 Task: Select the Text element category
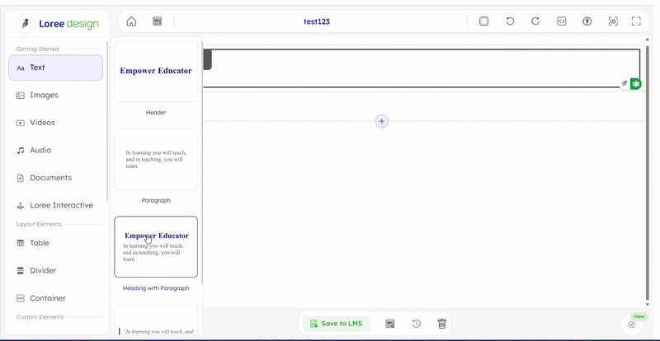pyautogui.click(x=55, y=68)
